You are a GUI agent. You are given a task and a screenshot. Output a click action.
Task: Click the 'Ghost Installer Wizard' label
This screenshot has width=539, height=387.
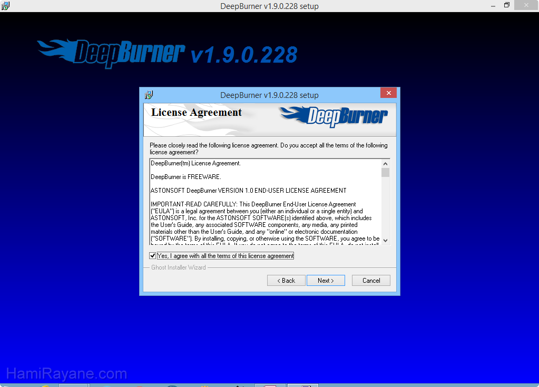tap(179, 267)
